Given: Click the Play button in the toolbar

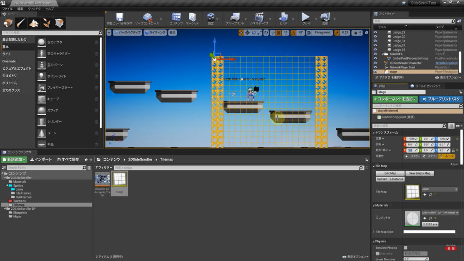Looking at the screenshot, I should point(306,18).
